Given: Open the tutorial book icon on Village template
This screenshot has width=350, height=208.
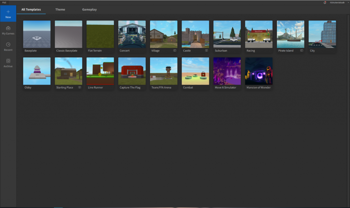Looking at the screenshot, I should click(x=175, y=50).
